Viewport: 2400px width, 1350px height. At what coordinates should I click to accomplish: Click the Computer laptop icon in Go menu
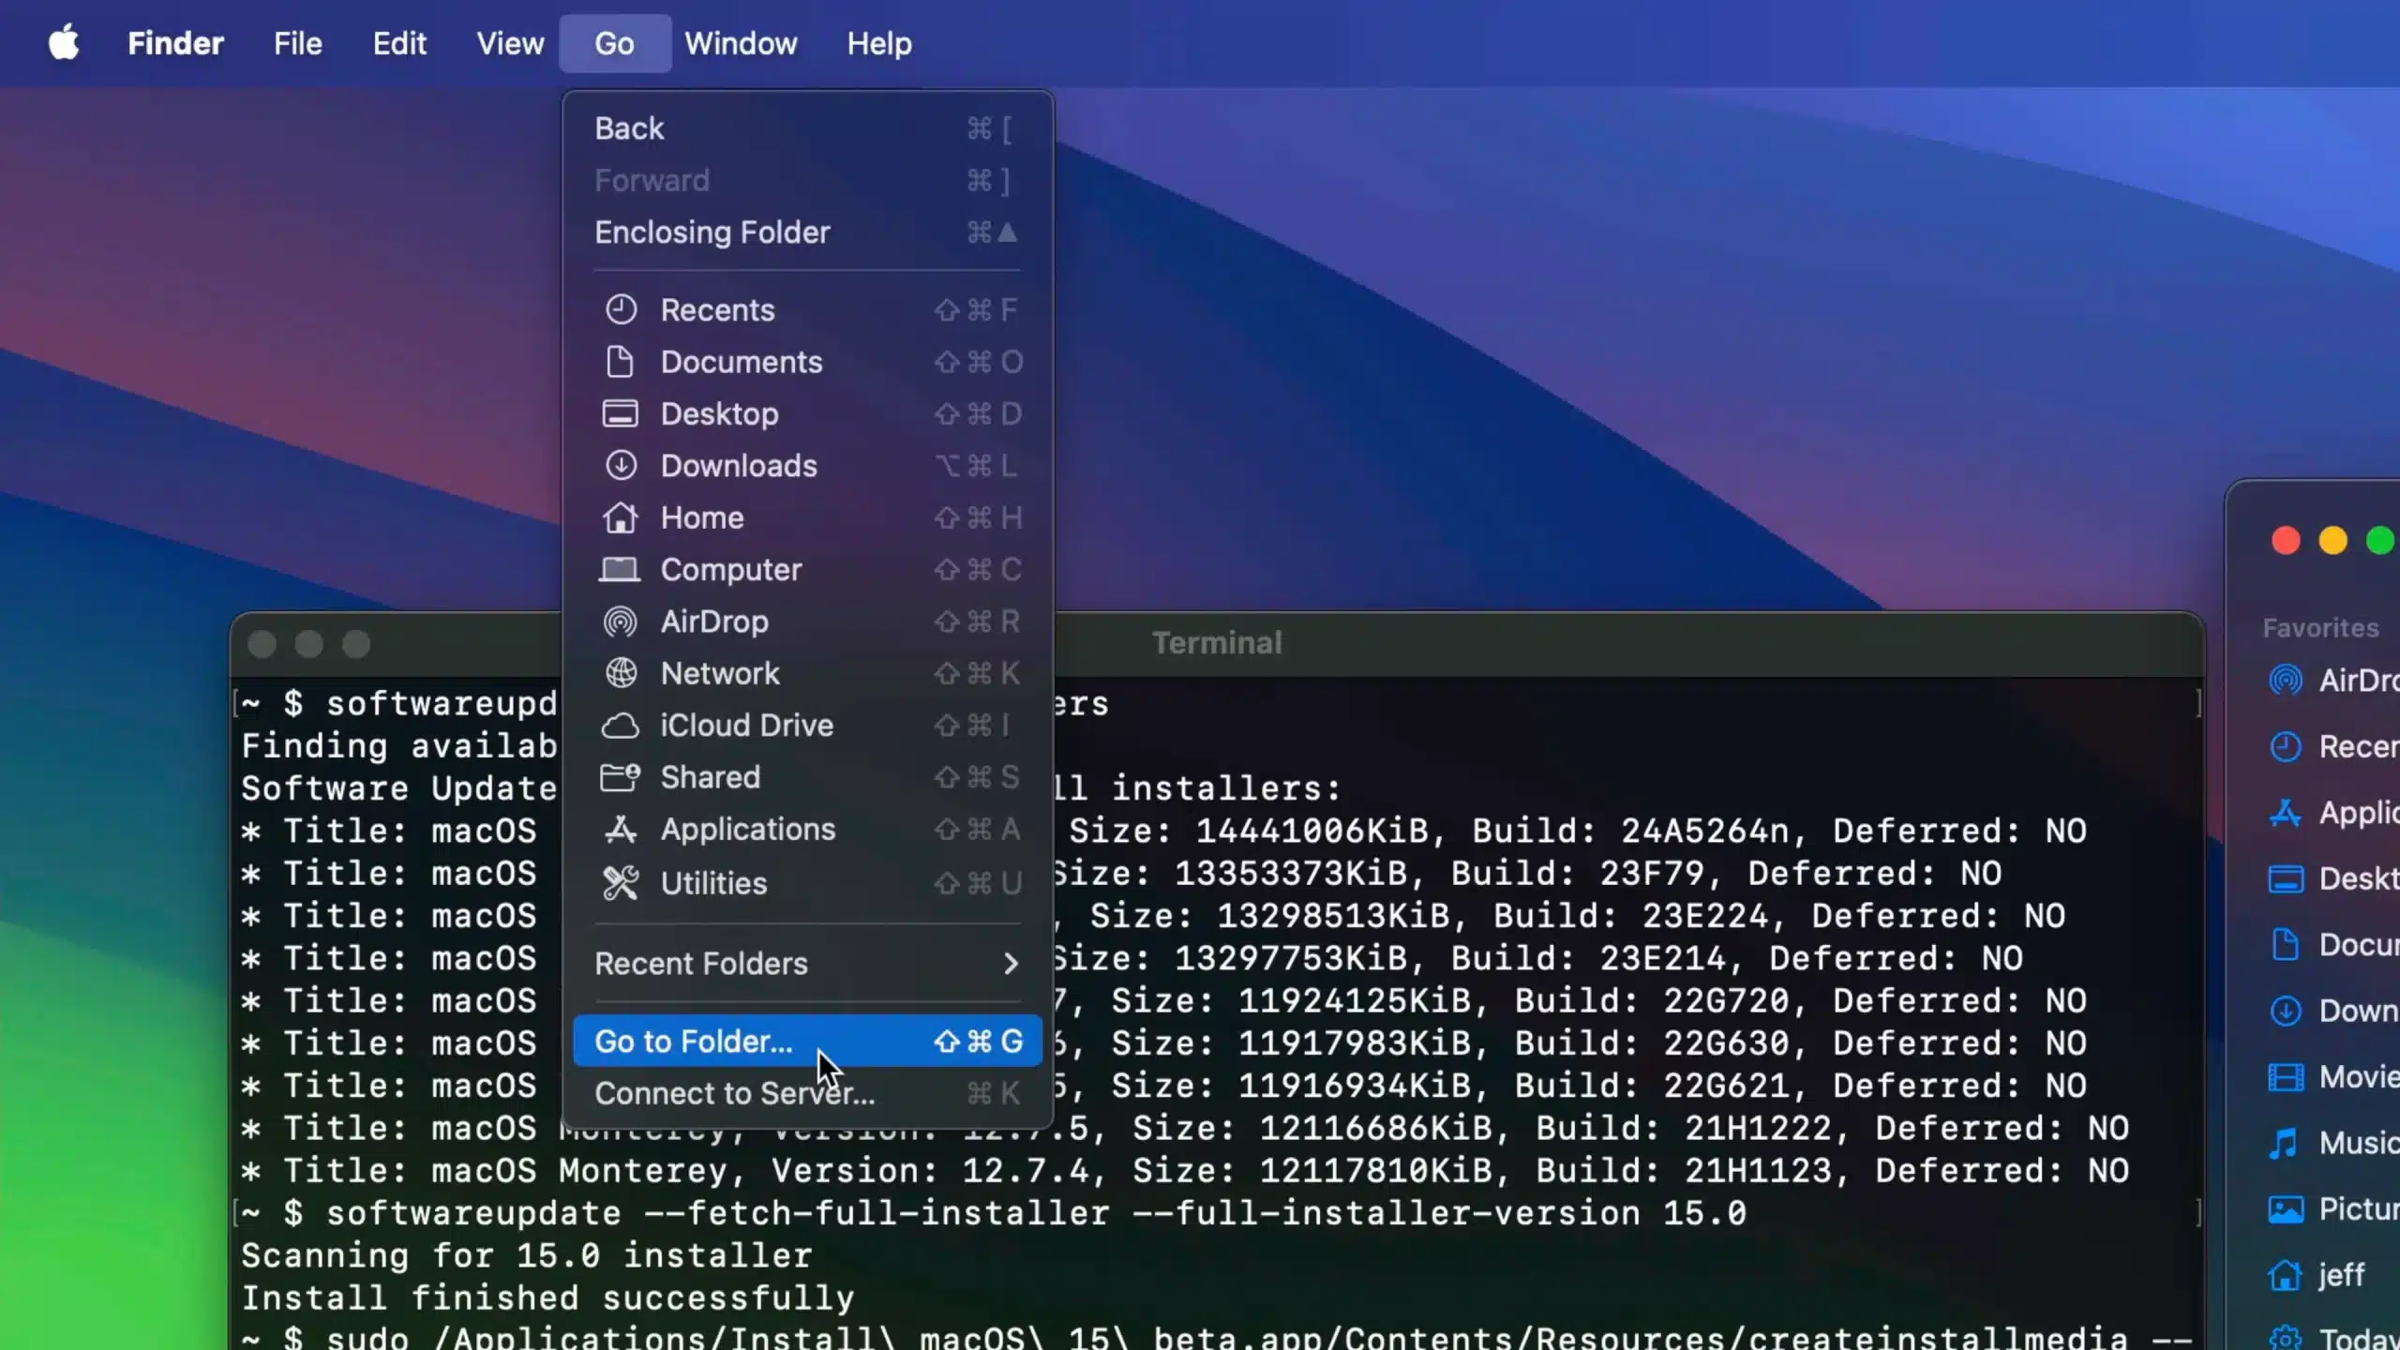tap(621, 569)
